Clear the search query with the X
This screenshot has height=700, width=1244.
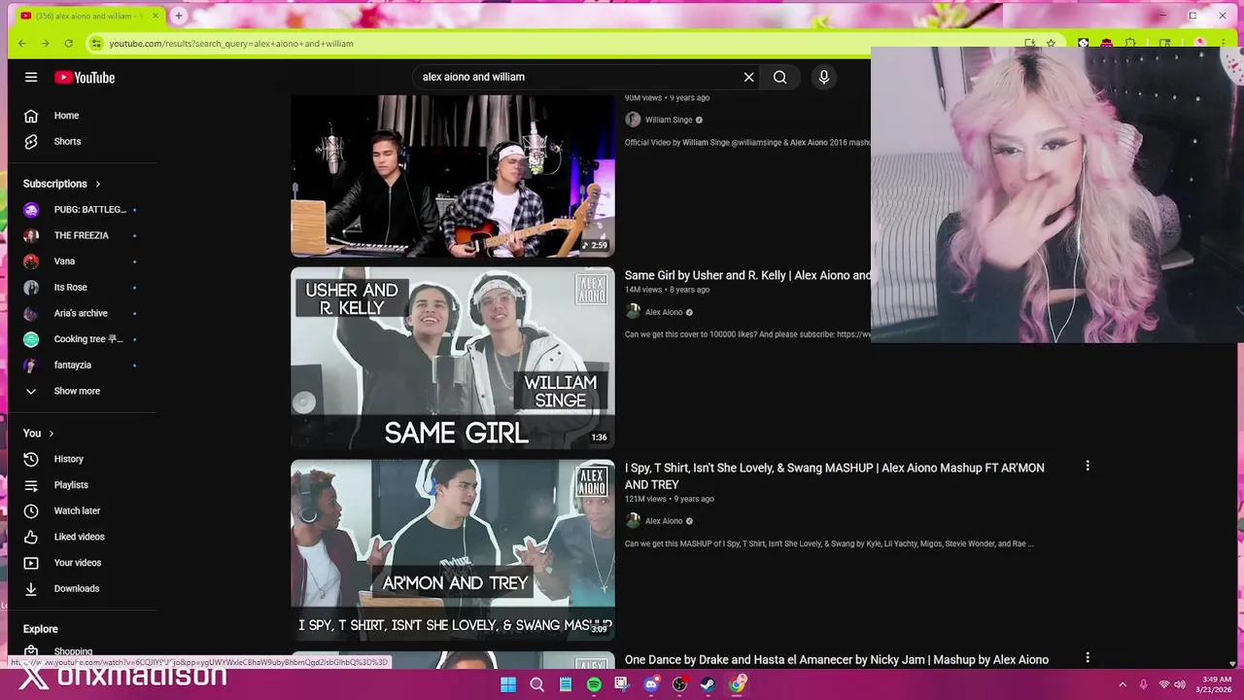[x=748, y=77]
